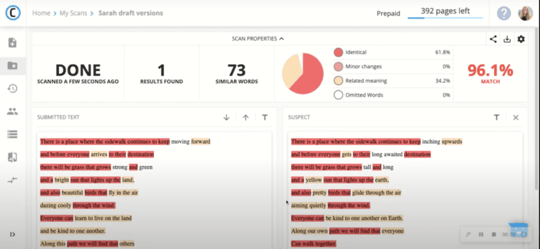Toggle Related meaning highlighting
The image size is (540, 249).
click(x=338, y=81)
